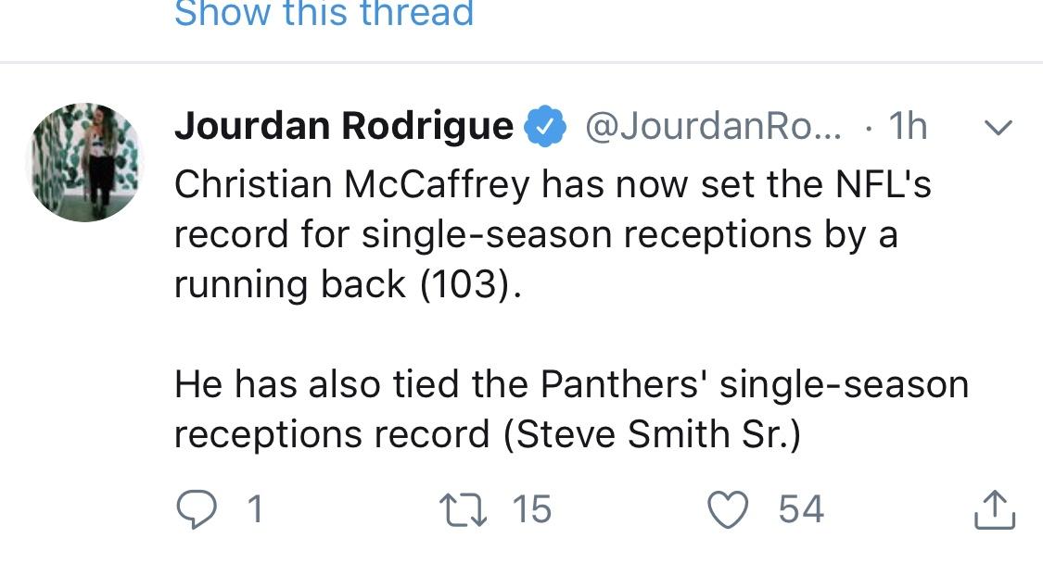
Task: Click the 'record for single-season receptions' line
Action: [493, 234]
